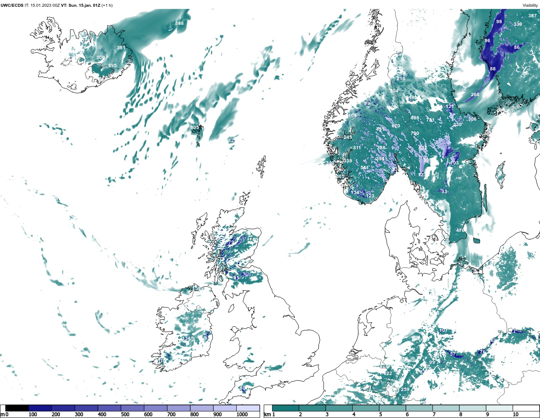Image resolution: width=540 pixels, height=418 pixels.
Task: Click the '395' value in southeast Iceland
Action: (x=112, y=65)
